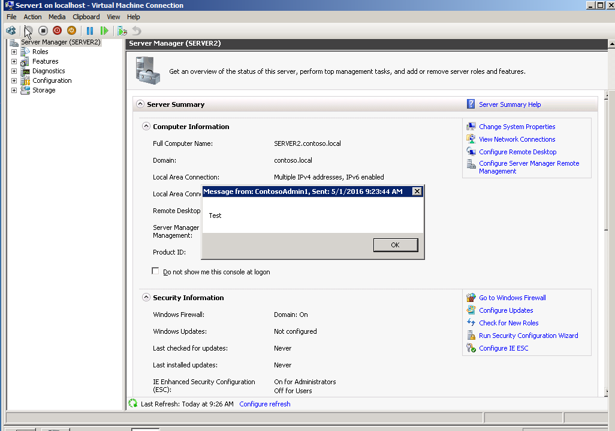Click the Roles tree icon

25,52
